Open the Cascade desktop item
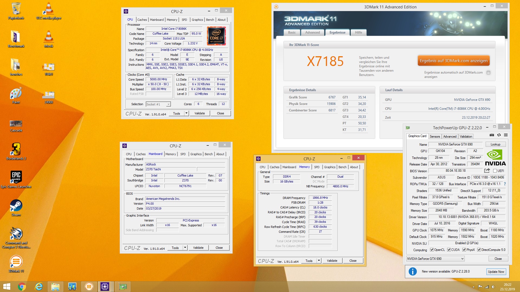Screen dimensions: 520x292 [x=16, y=125]
